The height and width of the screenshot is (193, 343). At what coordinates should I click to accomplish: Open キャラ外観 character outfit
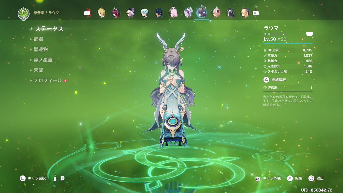272,178
